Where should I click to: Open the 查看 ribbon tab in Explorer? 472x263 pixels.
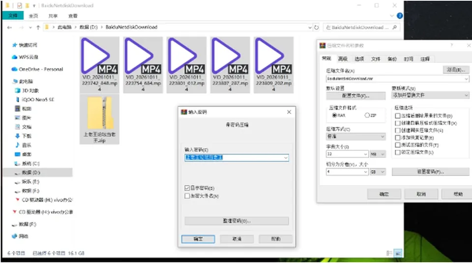coord(73,16)
